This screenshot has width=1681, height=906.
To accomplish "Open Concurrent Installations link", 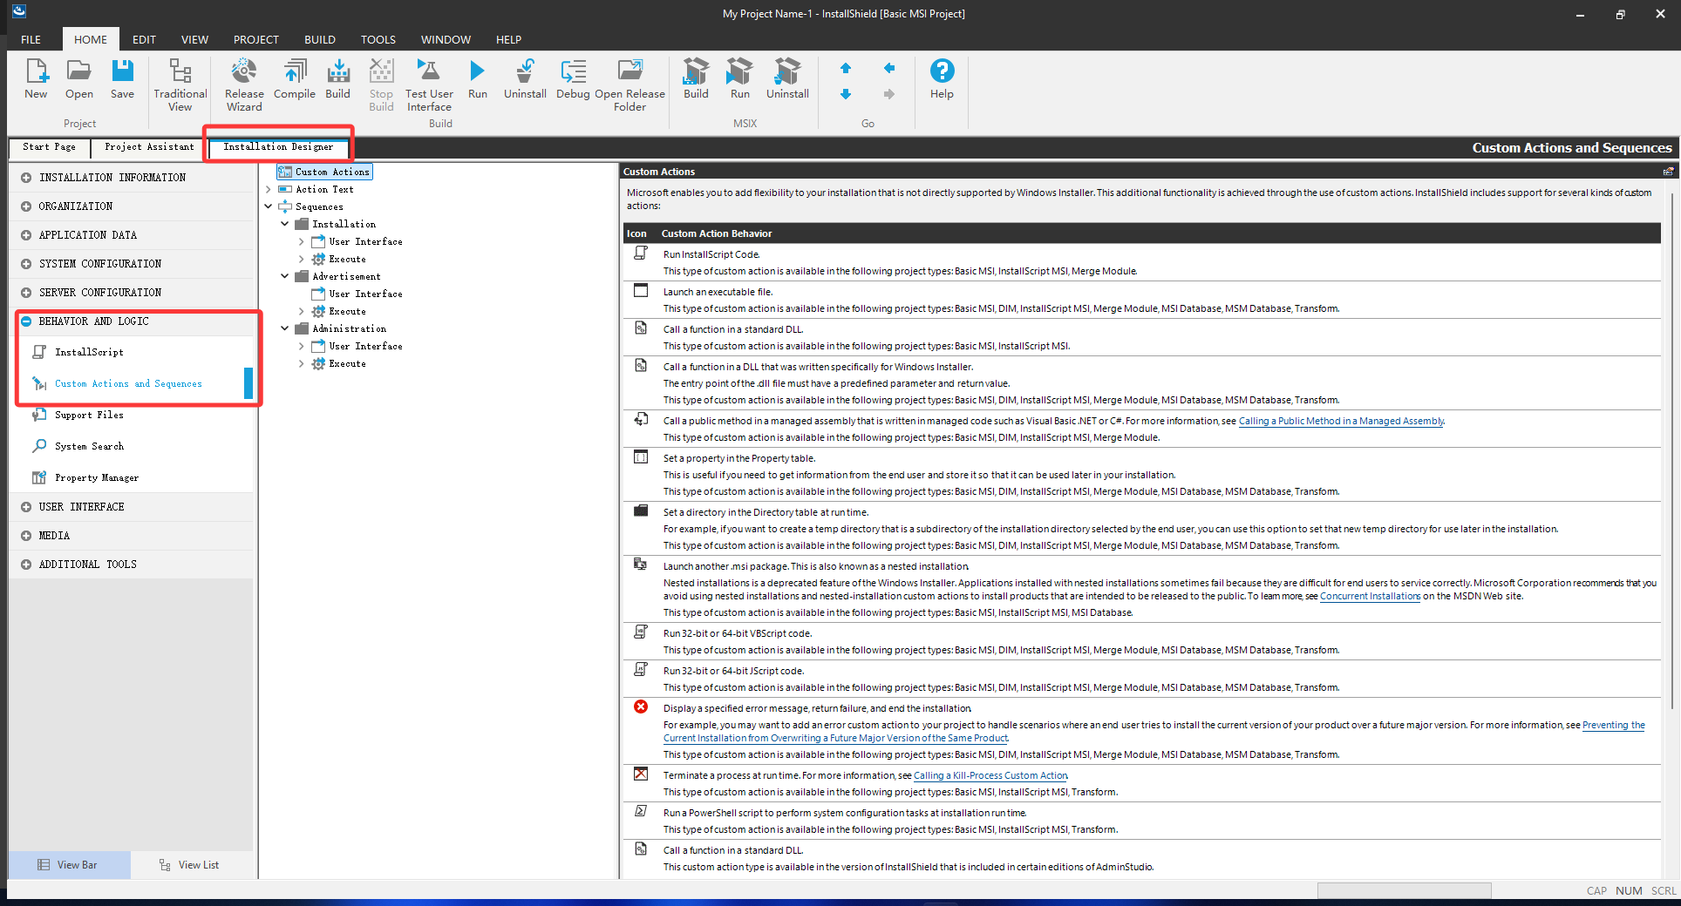I will point(1370,597).
